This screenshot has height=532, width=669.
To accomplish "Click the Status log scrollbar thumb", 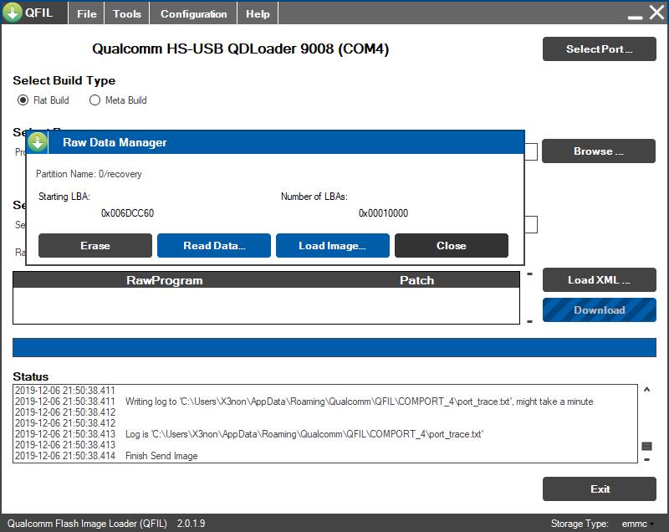I will coord(646,446).
